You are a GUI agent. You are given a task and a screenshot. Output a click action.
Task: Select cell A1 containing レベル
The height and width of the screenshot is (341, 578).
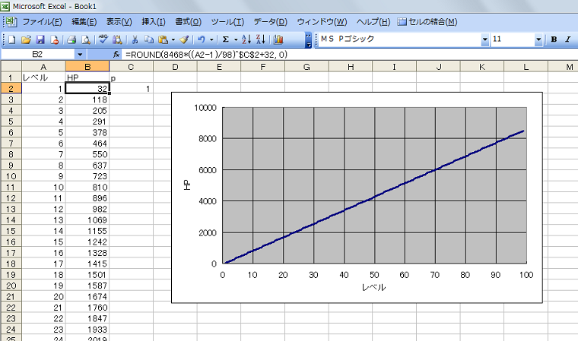43,77
